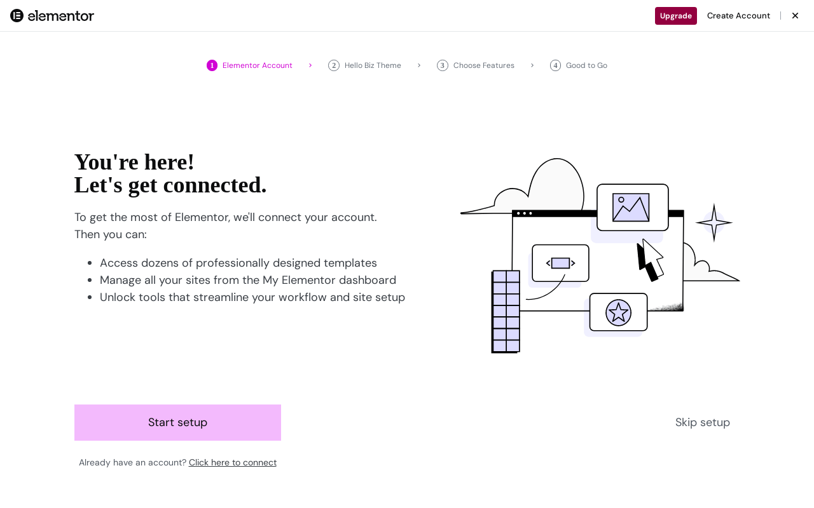Go to Hello Biz Theme step

pyautogui.click(x=373, y=65)
